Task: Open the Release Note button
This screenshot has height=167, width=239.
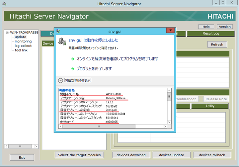Action: pos(216,99)
